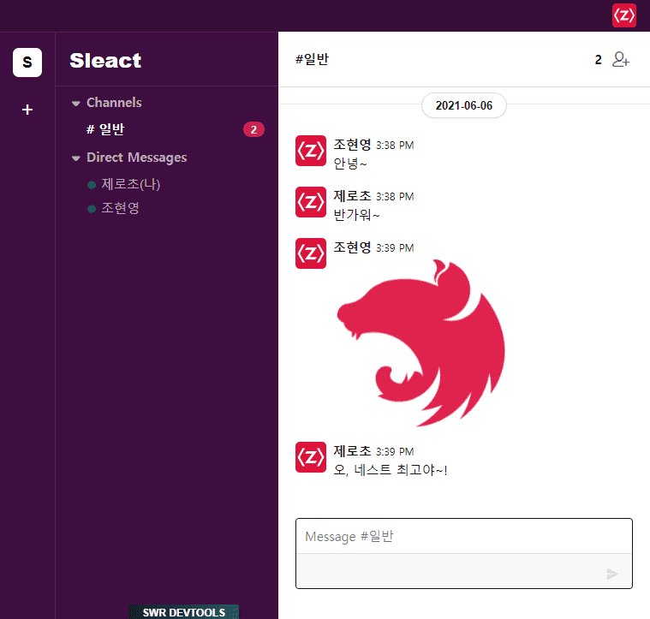650x619 pixels.
Task: Click the member count 2 in header
Action: (598, 60)
